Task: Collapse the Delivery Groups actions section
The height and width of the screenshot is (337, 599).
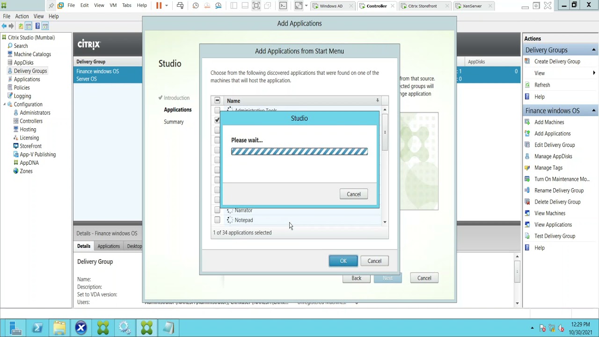Action: (x=593, y=50)
